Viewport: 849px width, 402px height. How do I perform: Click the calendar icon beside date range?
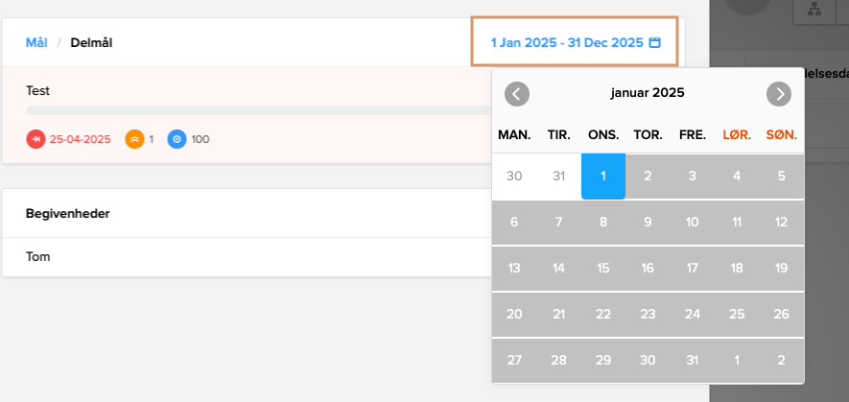tap(655, 42)
